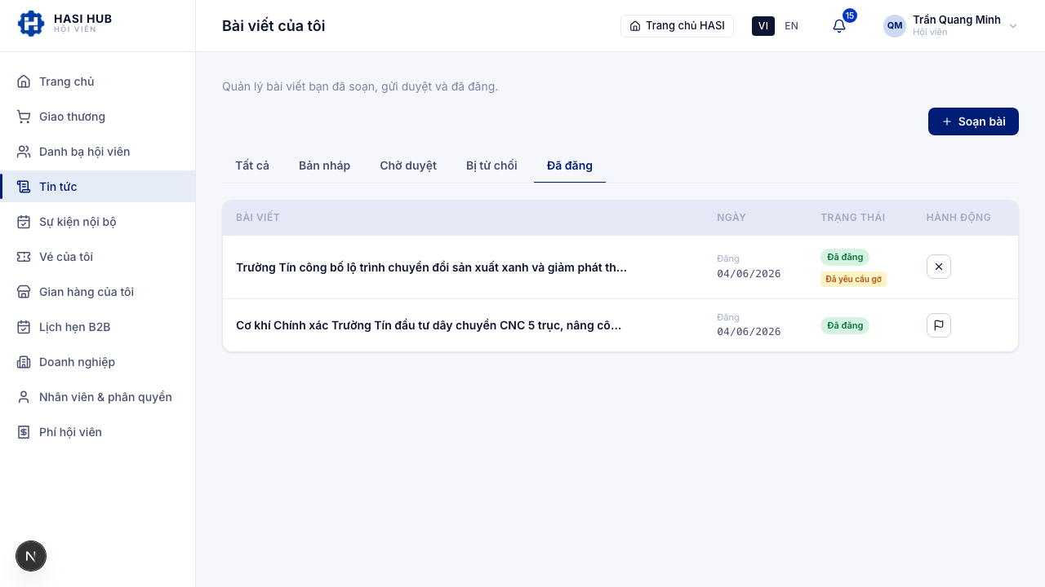Click the Soạn bài button
1045x587 pixels.
973,121
